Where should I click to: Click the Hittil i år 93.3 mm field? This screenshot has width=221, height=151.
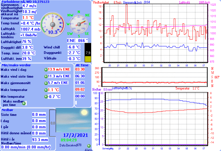point(40,140)
